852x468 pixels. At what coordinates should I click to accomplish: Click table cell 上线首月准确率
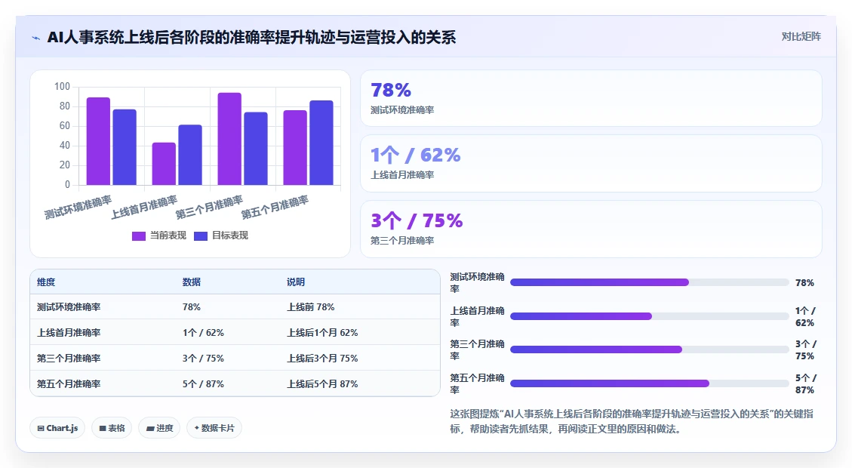(69, 333)
